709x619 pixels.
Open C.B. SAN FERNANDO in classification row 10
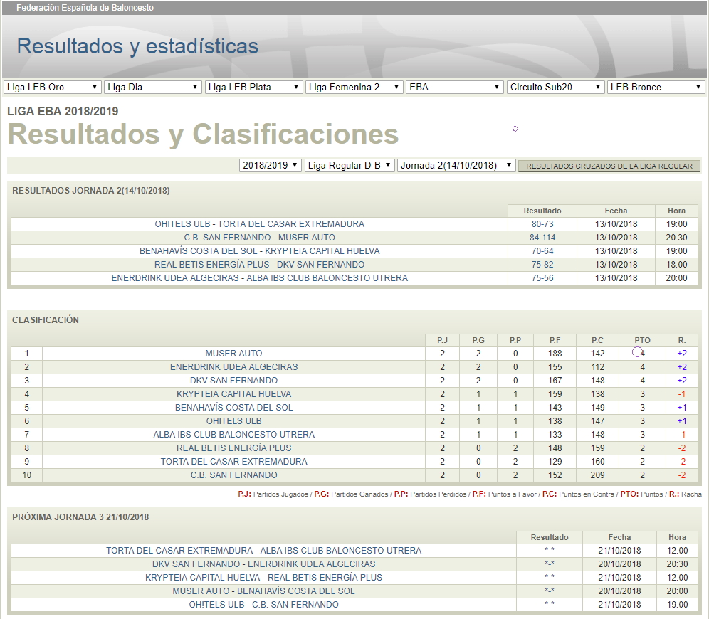tap(233, 475)
